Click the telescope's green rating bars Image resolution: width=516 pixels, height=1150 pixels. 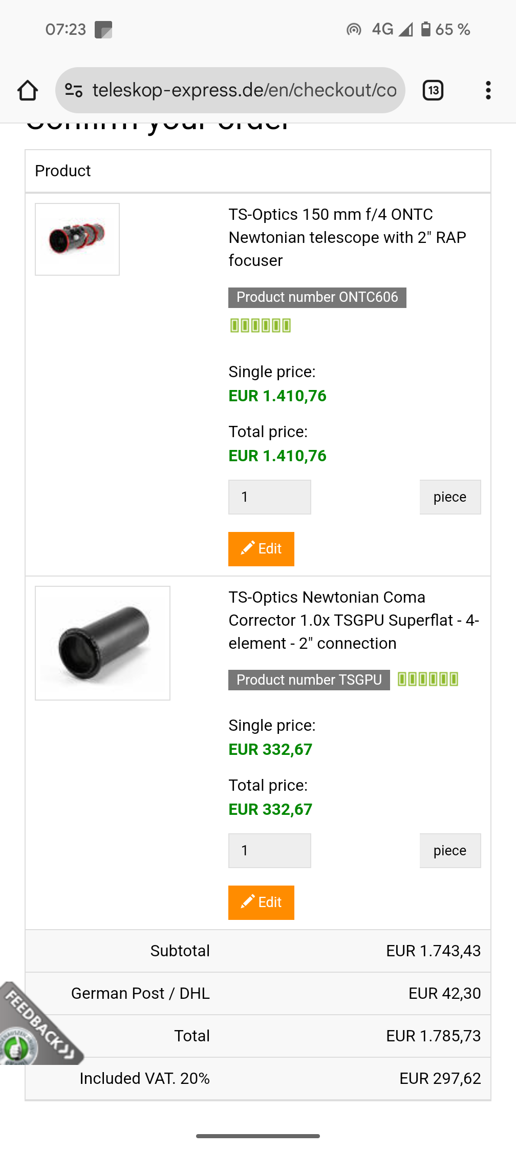[x=261, y=325]
